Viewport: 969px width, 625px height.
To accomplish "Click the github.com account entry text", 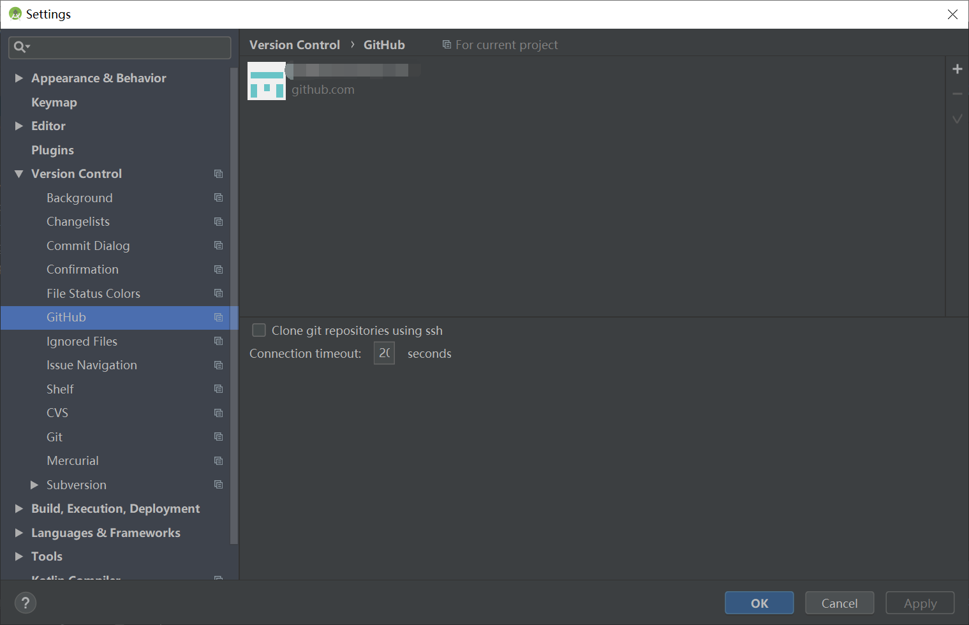I will click(323, 90).
